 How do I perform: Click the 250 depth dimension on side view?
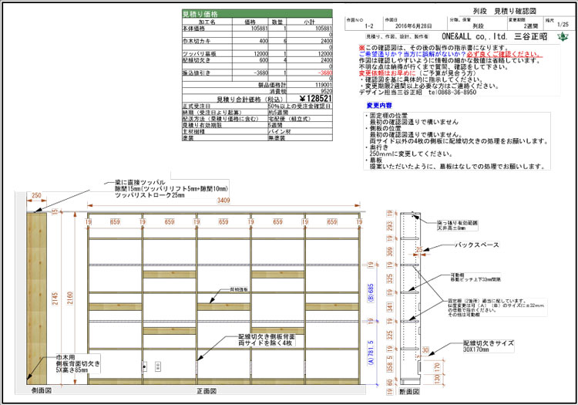pyautogui.click(x=36, y=195)
